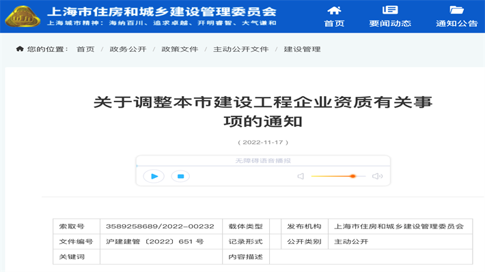The height and width of the screenshot is (272, 485).
Task: Click the 发布机构 table cell
Action: click(x=305, y=226)
